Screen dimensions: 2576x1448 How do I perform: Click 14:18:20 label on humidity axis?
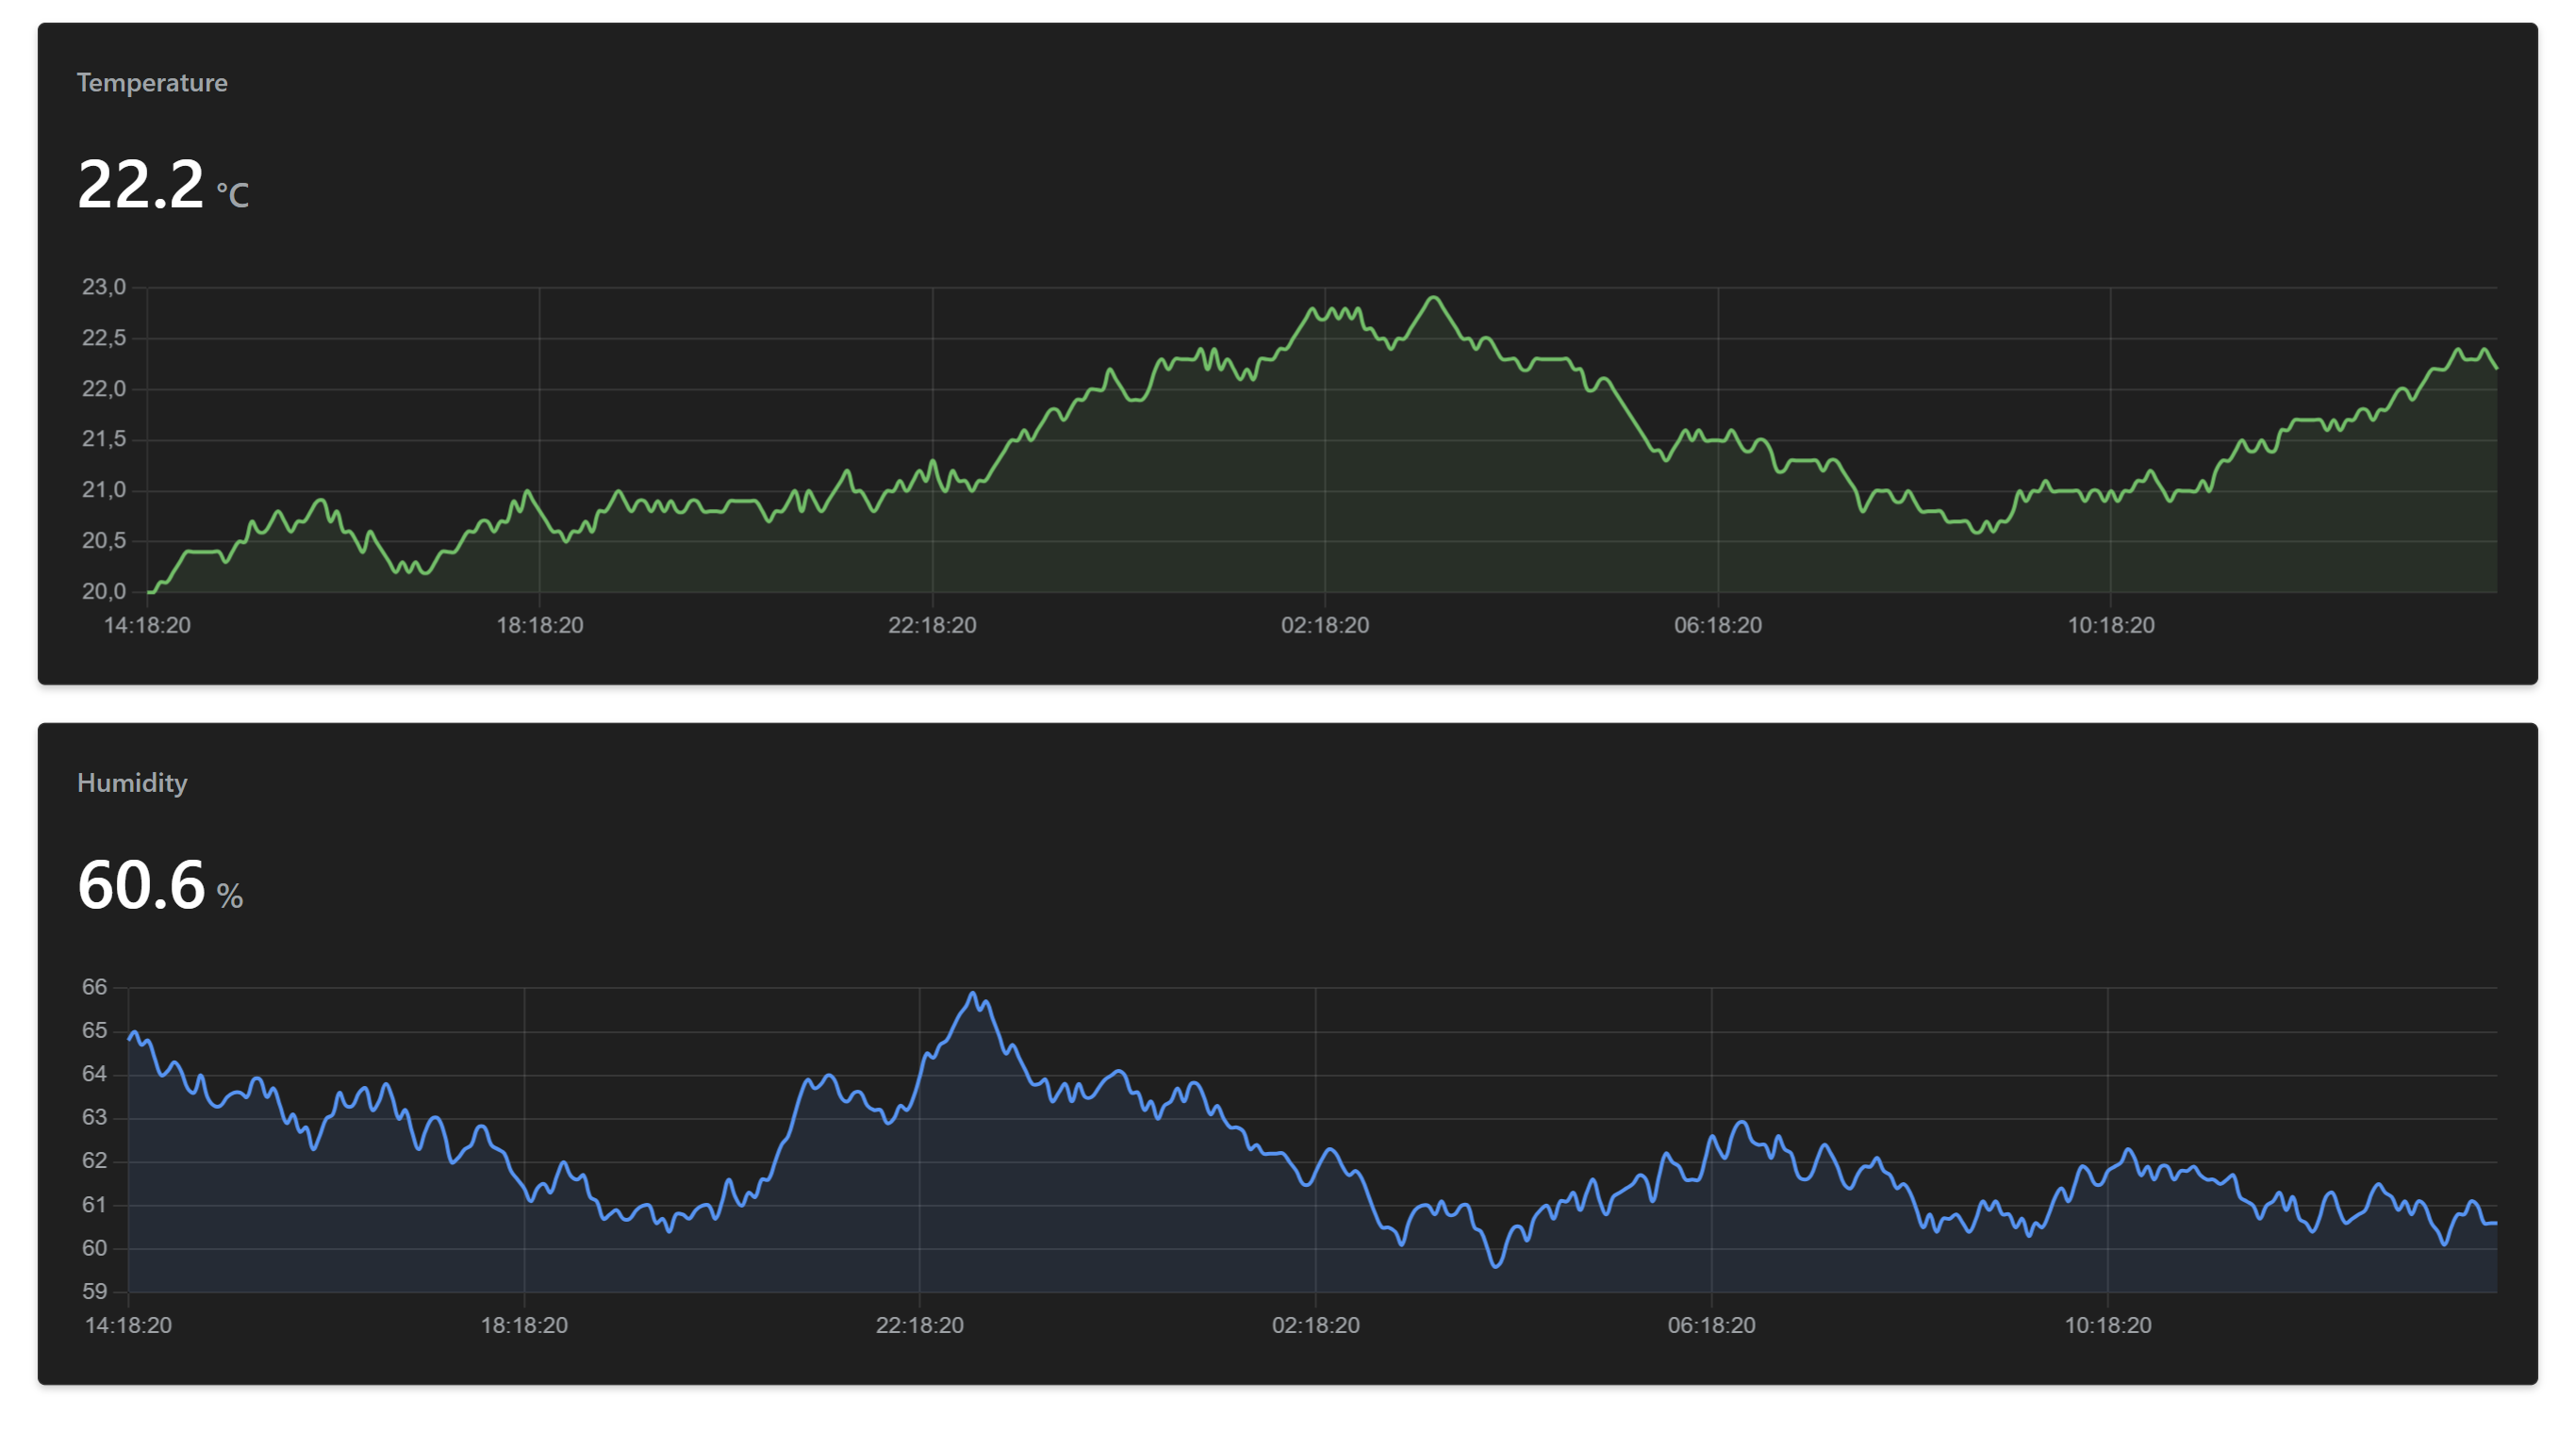coord(128,1326)
